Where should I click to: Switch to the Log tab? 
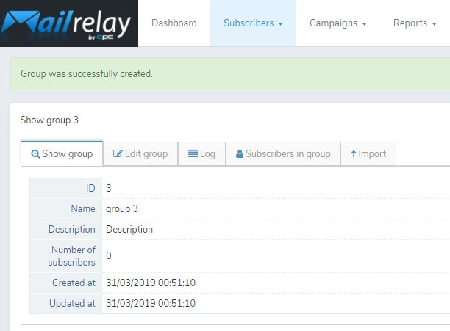pyautogui.click(x=201, y=154)
